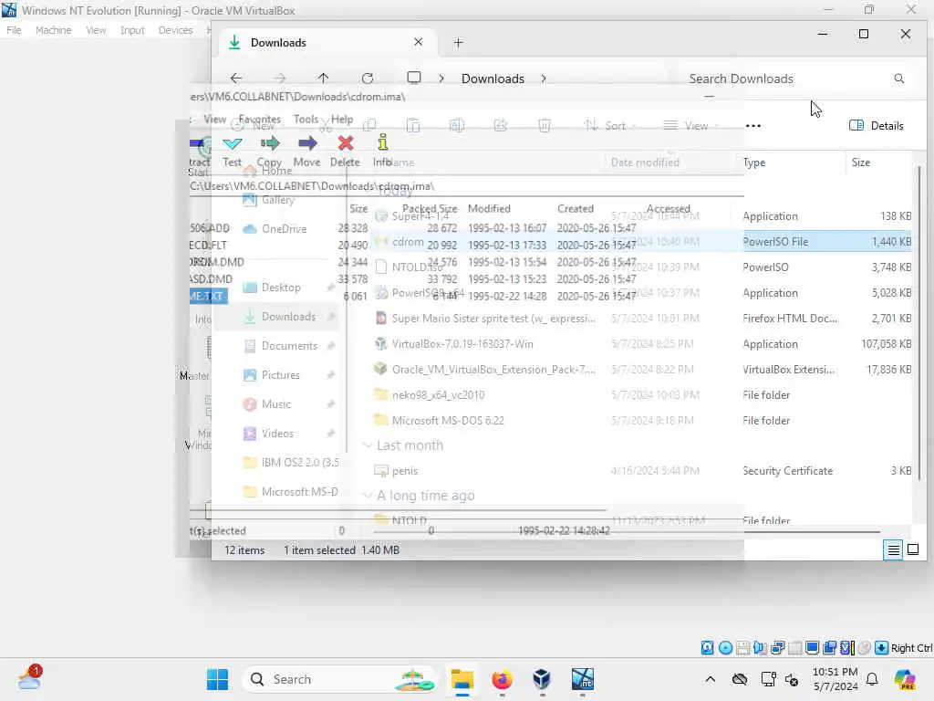Refresh the Downloads folder
The image size is (934, 701).
click(368, 78)
